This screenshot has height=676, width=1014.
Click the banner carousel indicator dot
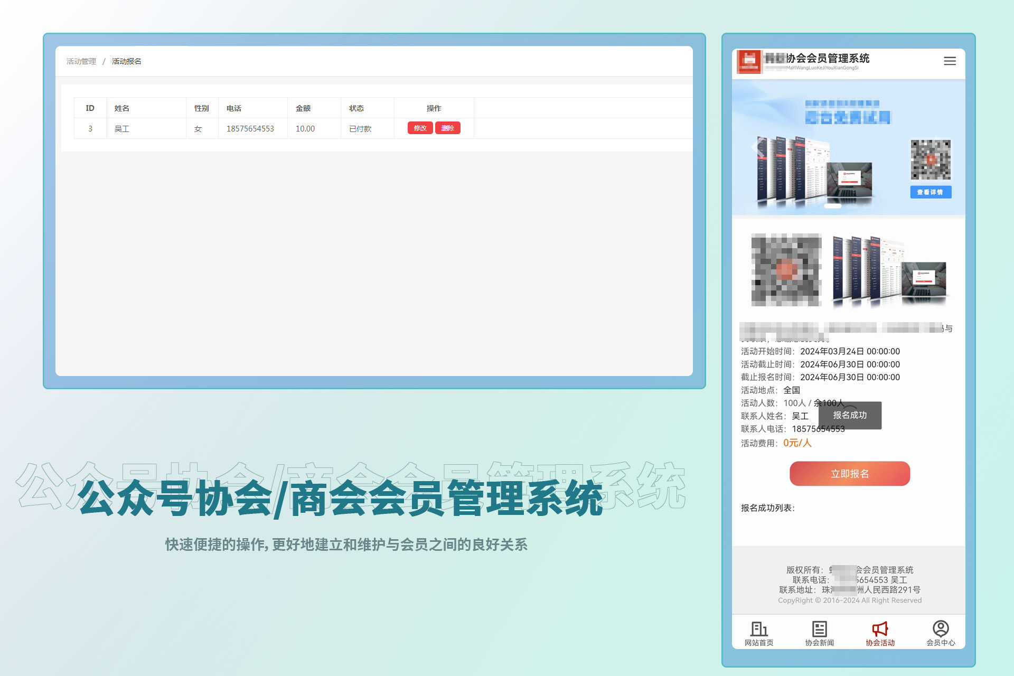point(833,206)
